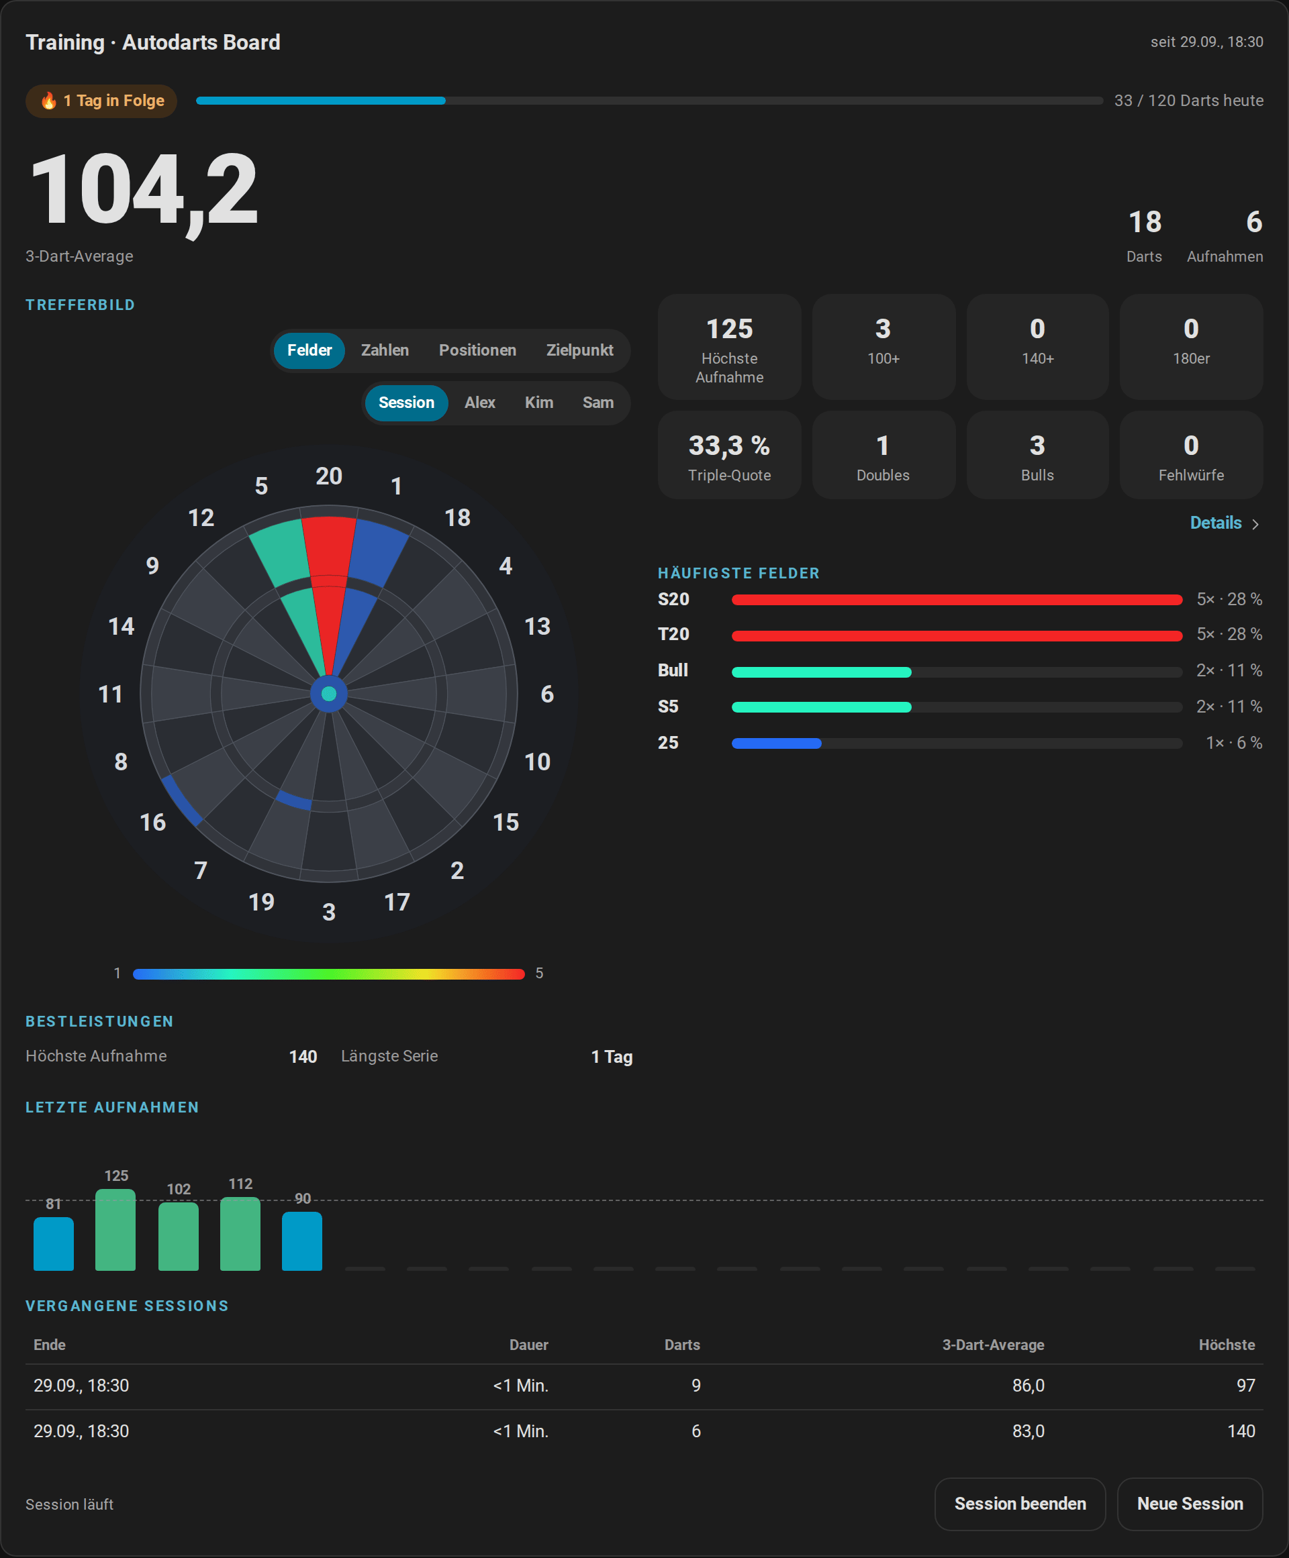The height and width of the screenshot is (1558, 1289).
Task: Click the seit 29.09., 18:30 timestamp
Action: click(x=1206, y=42)
